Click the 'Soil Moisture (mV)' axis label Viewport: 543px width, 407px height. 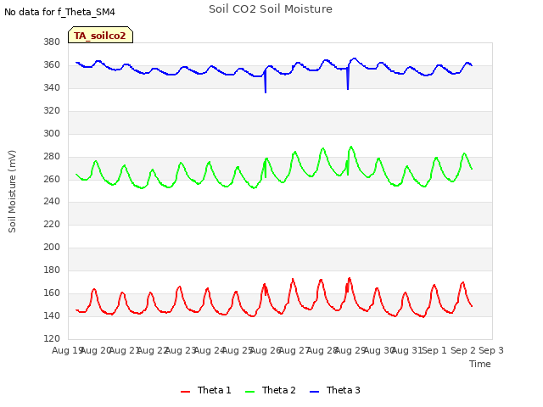tap(12, 192)
